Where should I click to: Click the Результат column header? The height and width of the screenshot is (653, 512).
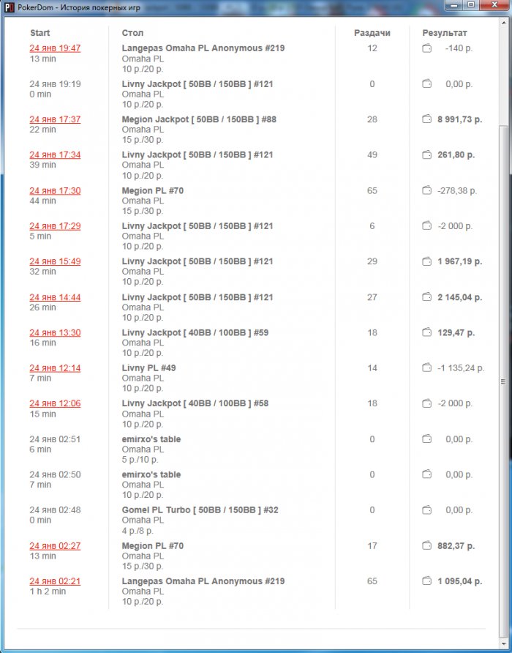click(444, 33)
